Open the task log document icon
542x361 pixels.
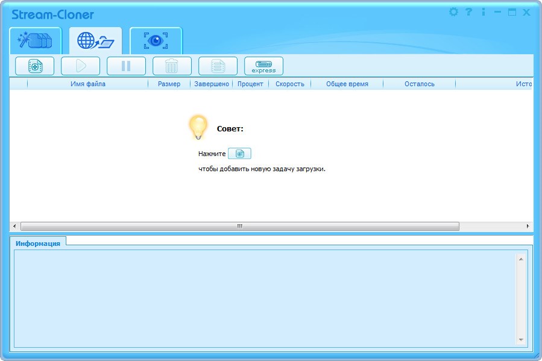218,66
